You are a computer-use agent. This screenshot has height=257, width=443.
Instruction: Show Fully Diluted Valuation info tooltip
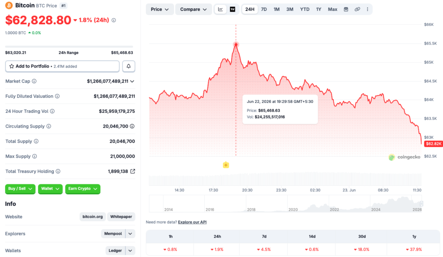click(58, 96)
